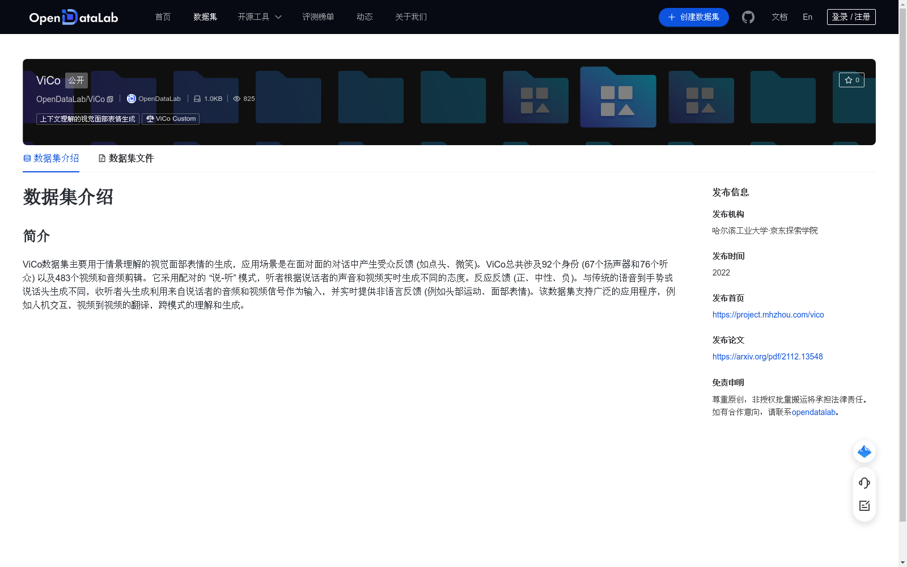The image size is (907, 567).
Task: Click the blue mountain OpenDataLab floating icon
Action: coord(864,451)
